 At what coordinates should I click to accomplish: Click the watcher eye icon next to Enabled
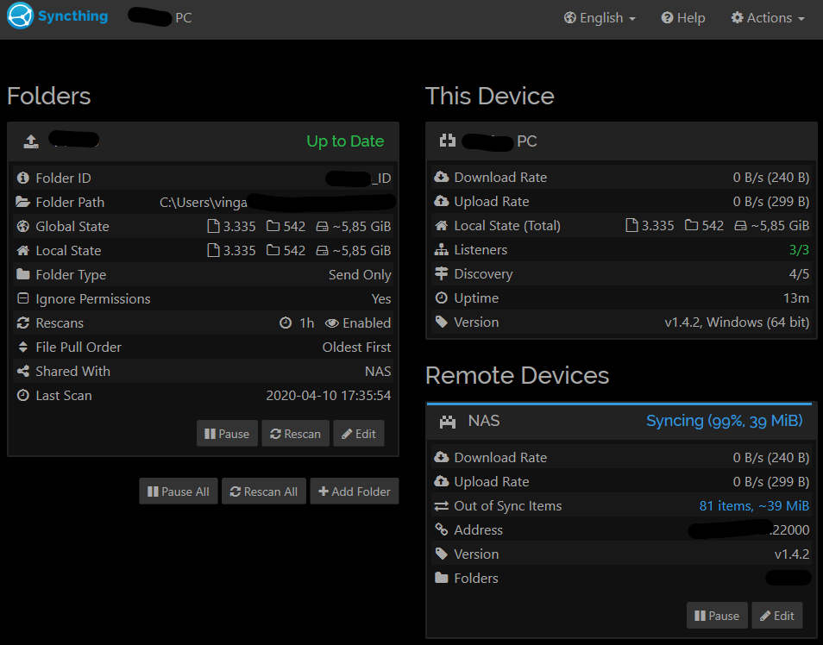pos(332,322)
